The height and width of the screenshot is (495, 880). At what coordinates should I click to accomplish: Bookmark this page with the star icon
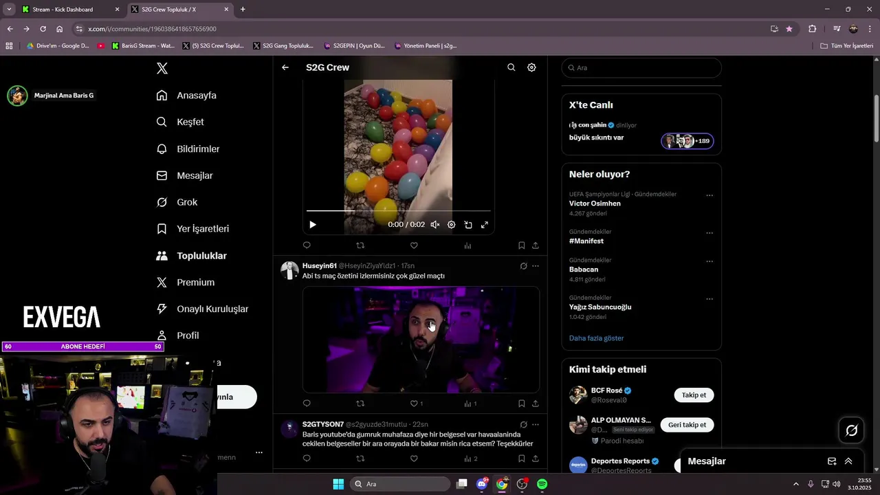(789, 29)
